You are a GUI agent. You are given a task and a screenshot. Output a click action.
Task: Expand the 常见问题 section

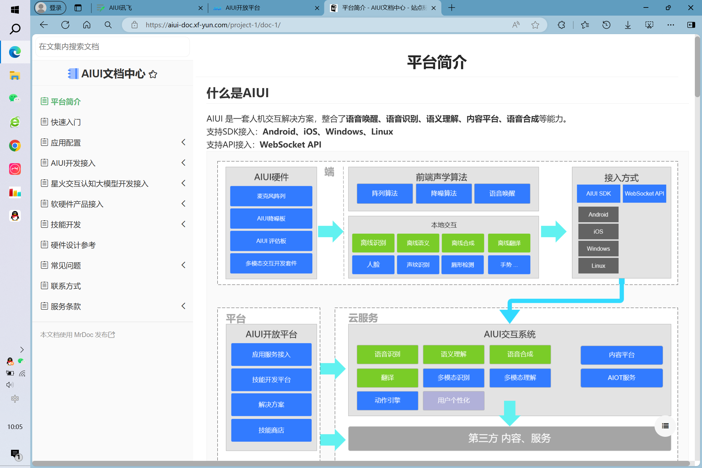(x=184, y=265)
